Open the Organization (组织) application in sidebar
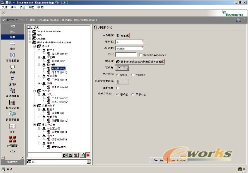248x173 pixels. pos(12,44)
